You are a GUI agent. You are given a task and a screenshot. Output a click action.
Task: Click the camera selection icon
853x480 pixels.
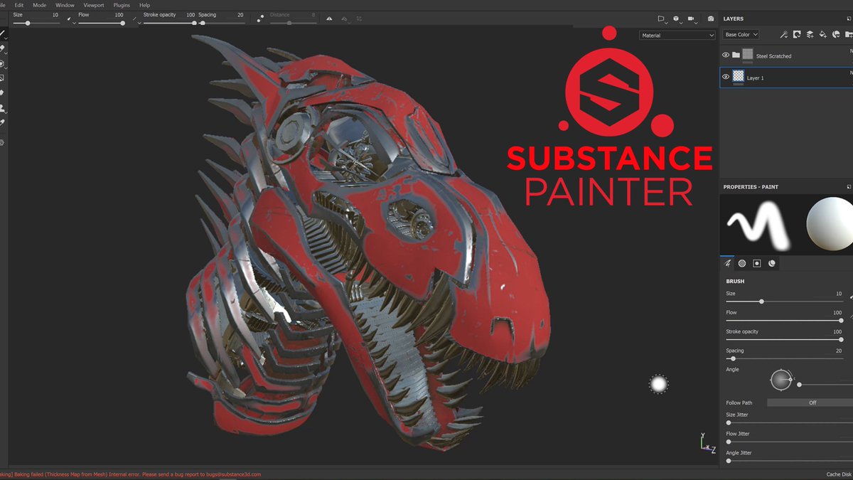pos(692,18)
